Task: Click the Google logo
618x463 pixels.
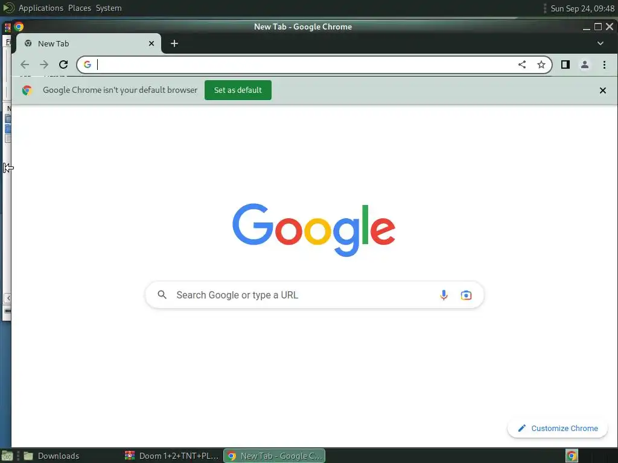Action: point(314,230)
